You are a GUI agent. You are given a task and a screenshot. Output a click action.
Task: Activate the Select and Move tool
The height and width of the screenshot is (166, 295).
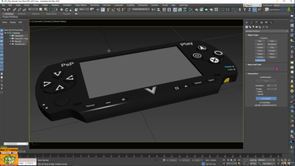61,10
